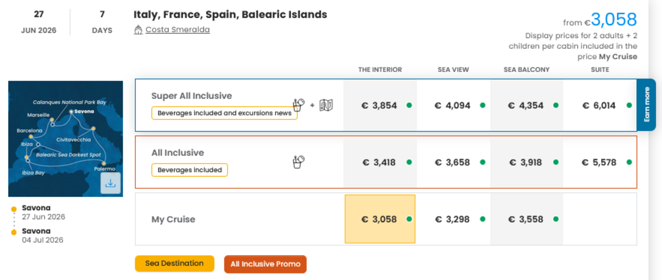The width and height of the screenshot is (662, 280).
Task: Open the Costa Smeralda ship link
Action: click(177, 30)
